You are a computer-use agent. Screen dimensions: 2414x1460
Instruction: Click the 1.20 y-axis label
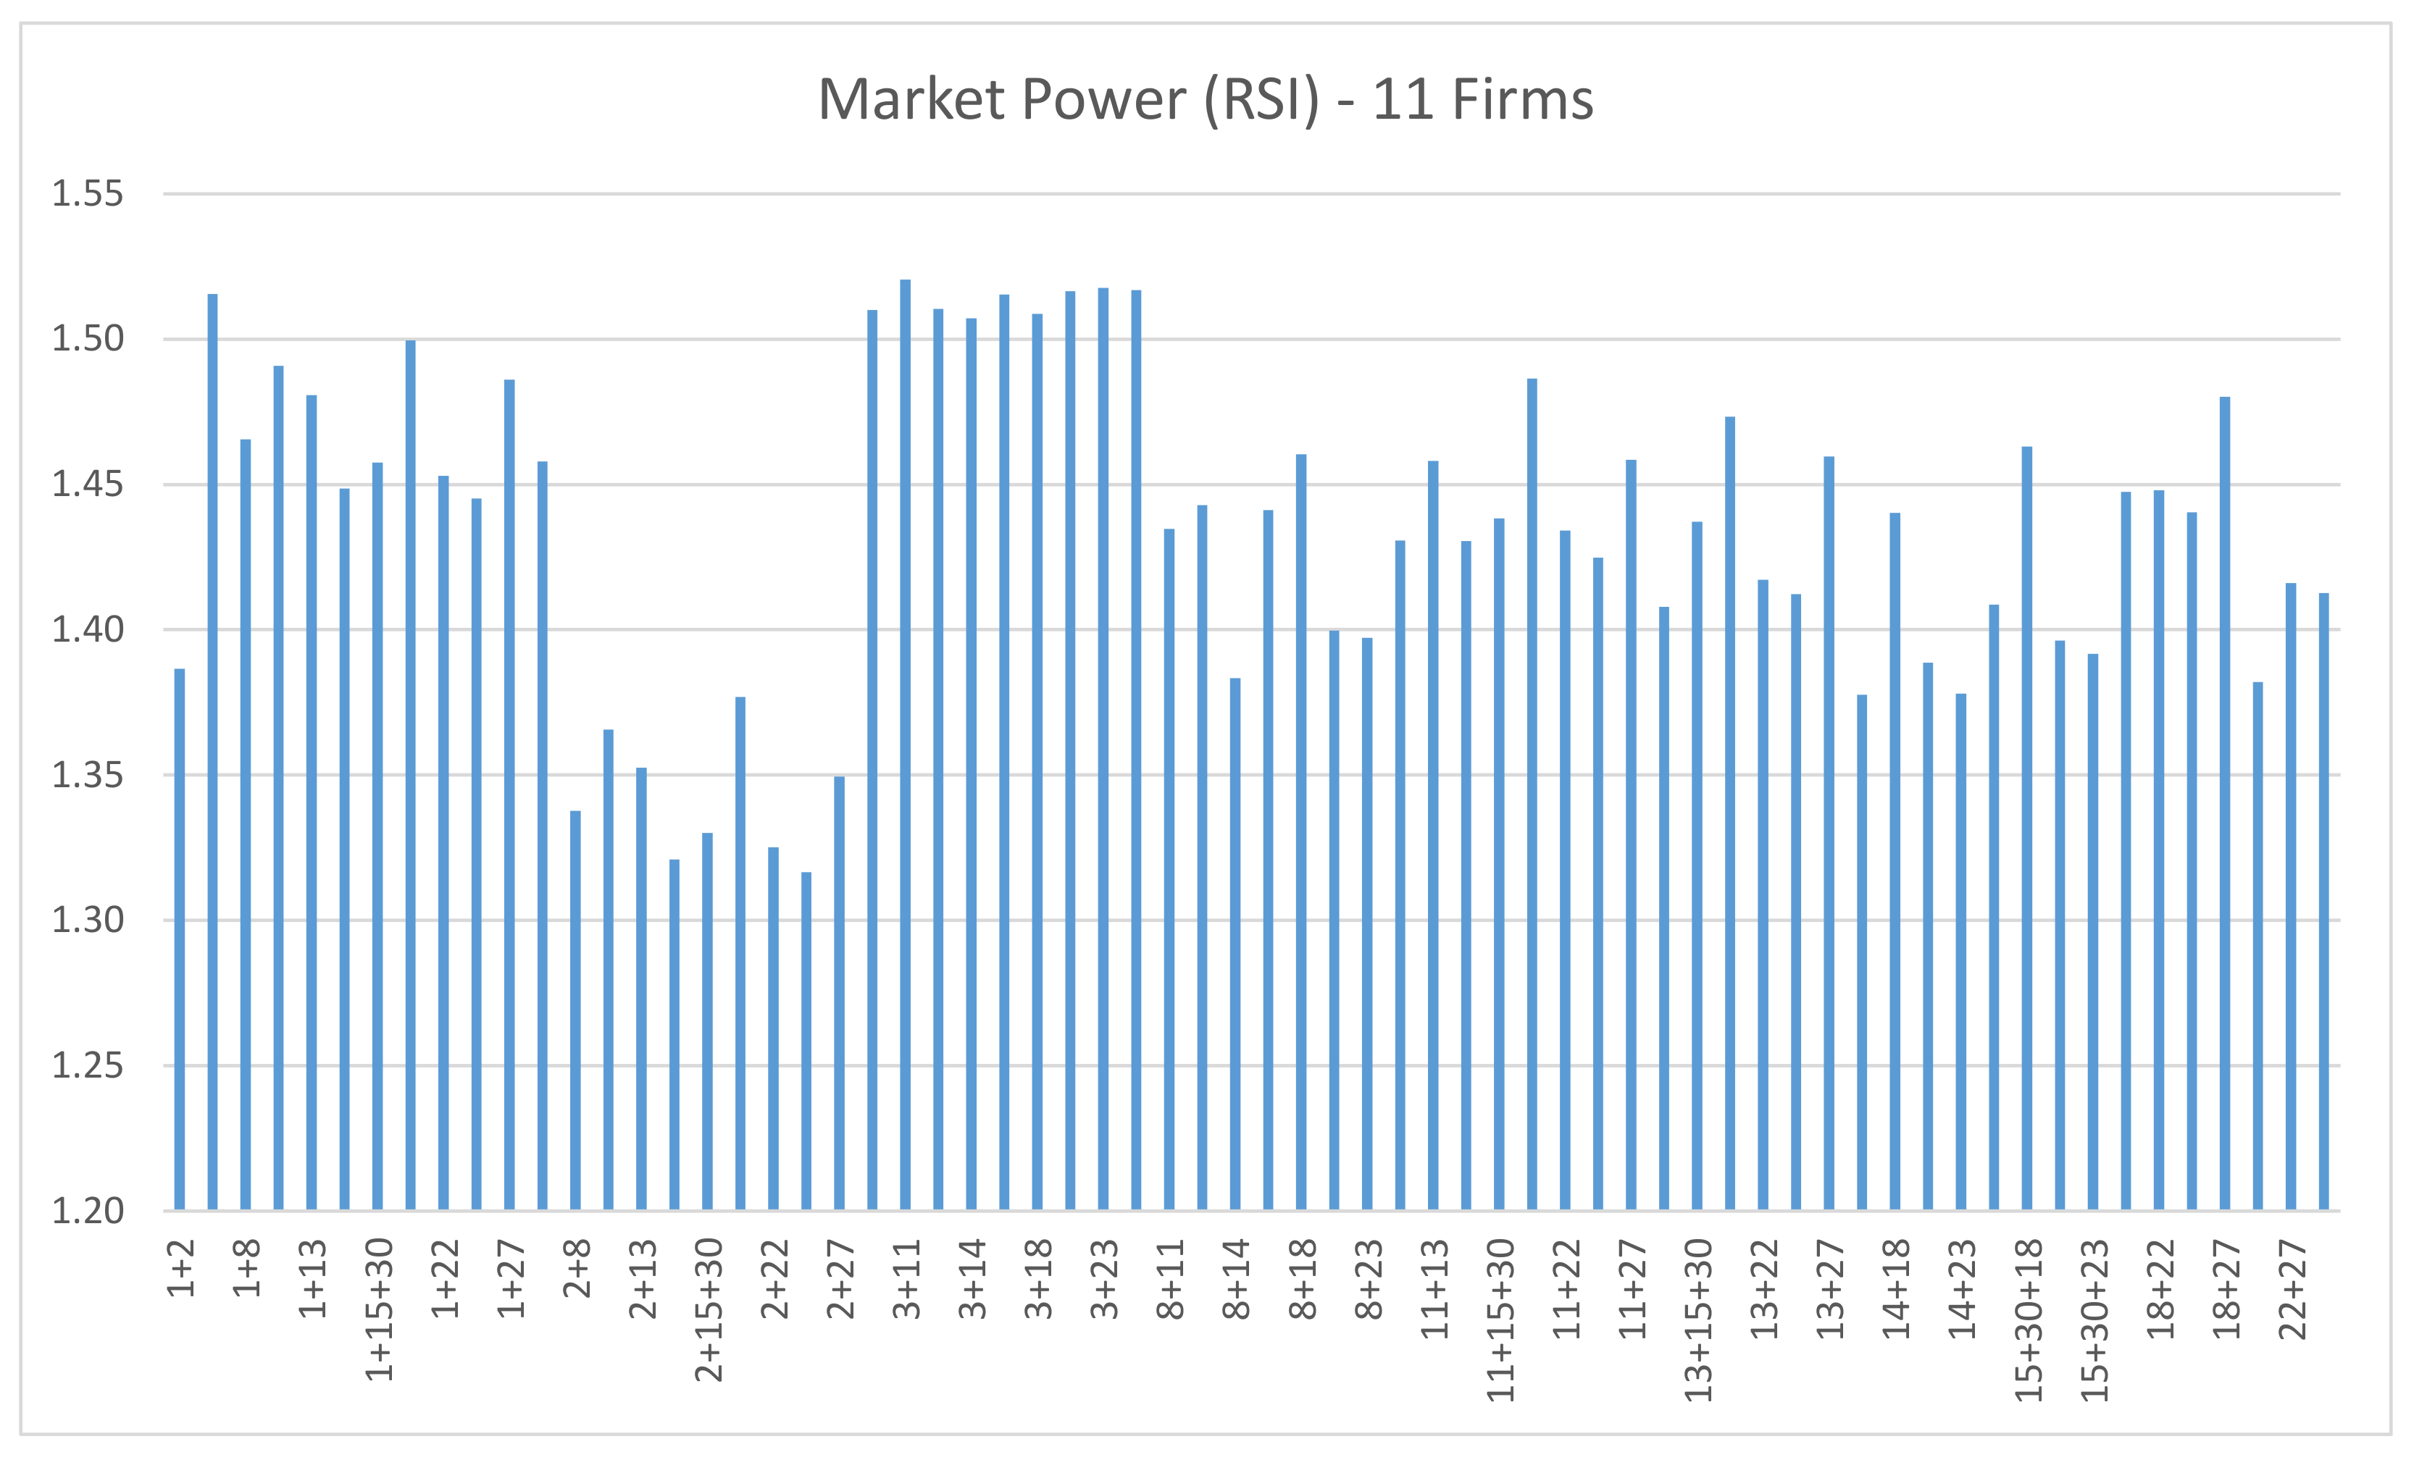(x=87, y=1212)
